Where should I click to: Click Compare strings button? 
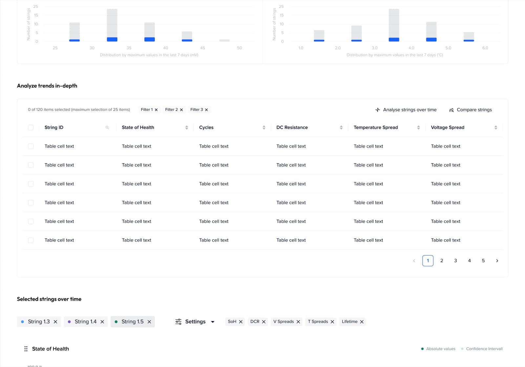tap(471, 110)
